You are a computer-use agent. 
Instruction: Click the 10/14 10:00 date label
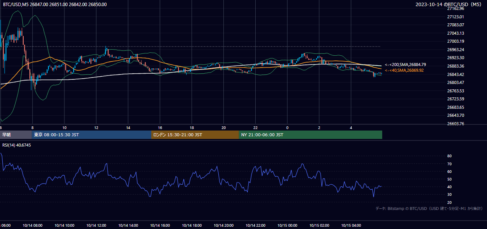tap(64, 226)
